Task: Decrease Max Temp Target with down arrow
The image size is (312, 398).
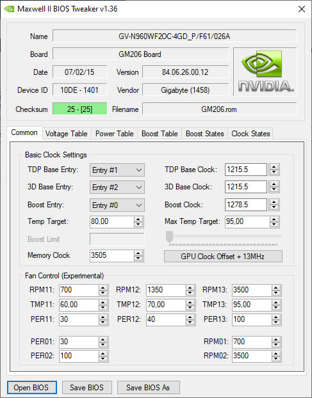Action: (274, 225)
